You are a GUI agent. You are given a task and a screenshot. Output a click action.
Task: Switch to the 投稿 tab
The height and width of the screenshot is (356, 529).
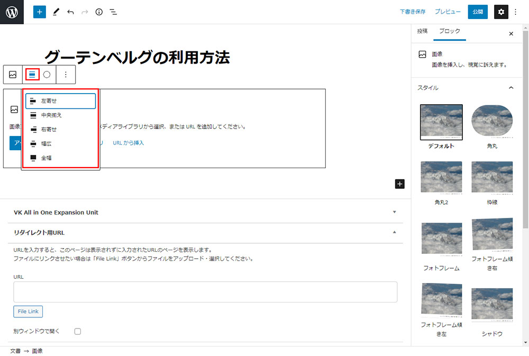[422, 31]
